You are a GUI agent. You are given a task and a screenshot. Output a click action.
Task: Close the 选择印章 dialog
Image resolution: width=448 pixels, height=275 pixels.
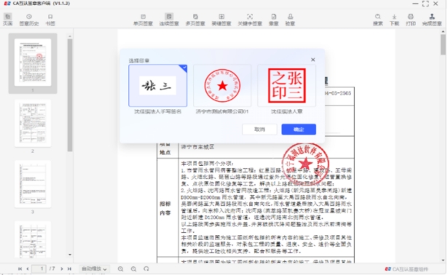coord(313,60)
